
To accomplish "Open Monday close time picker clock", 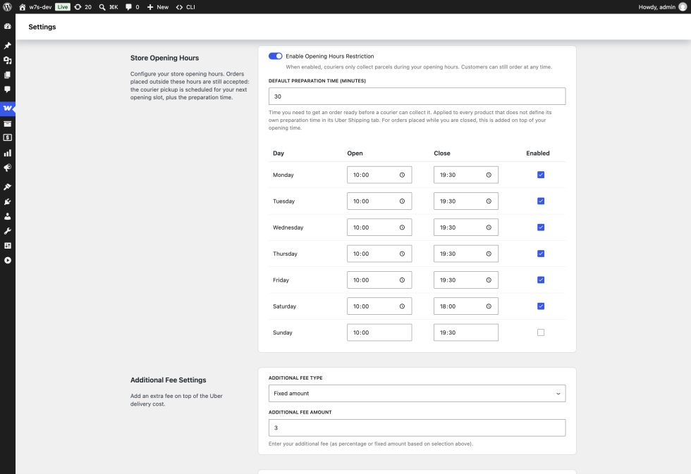I will pyautogui.click(x=489, y=175).
